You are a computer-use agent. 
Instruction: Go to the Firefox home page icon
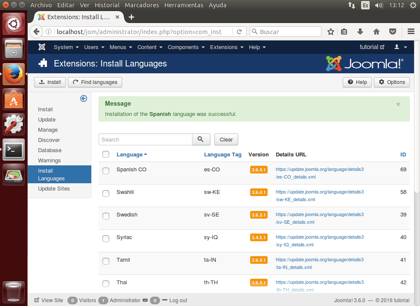click(x=376, y=32)
